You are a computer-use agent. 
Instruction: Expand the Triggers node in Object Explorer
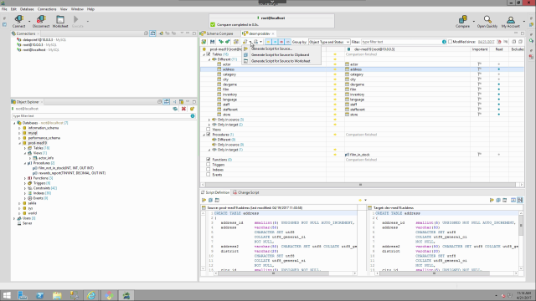(x=25, y=183)
